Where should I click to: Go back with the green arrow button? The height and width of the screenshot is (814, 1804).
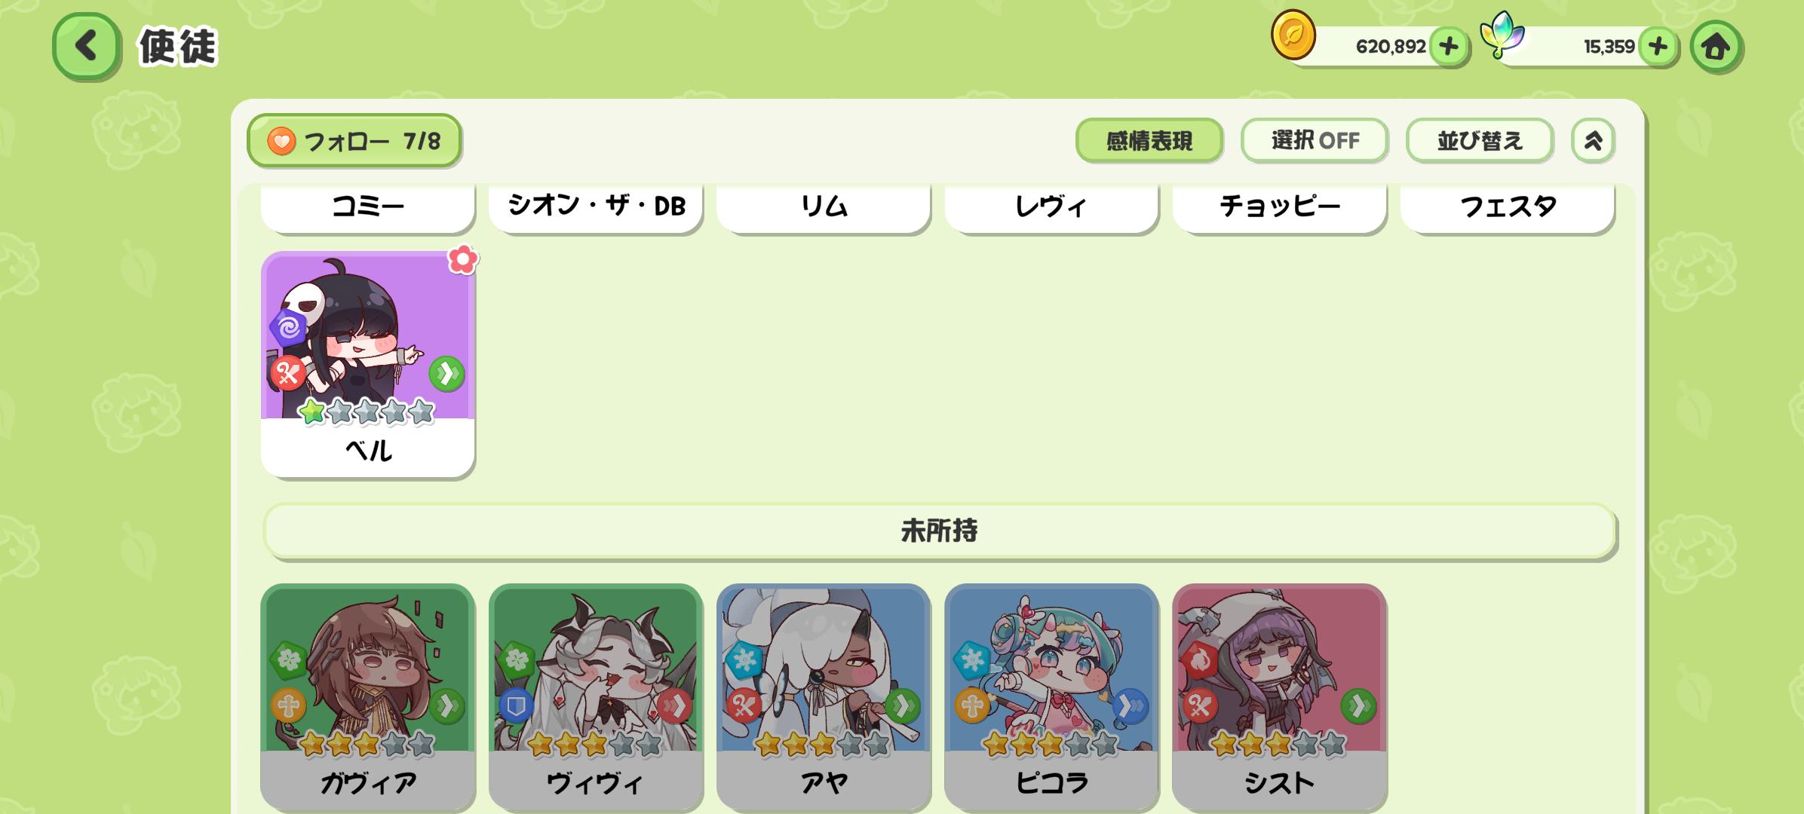[x=86, y=45]
